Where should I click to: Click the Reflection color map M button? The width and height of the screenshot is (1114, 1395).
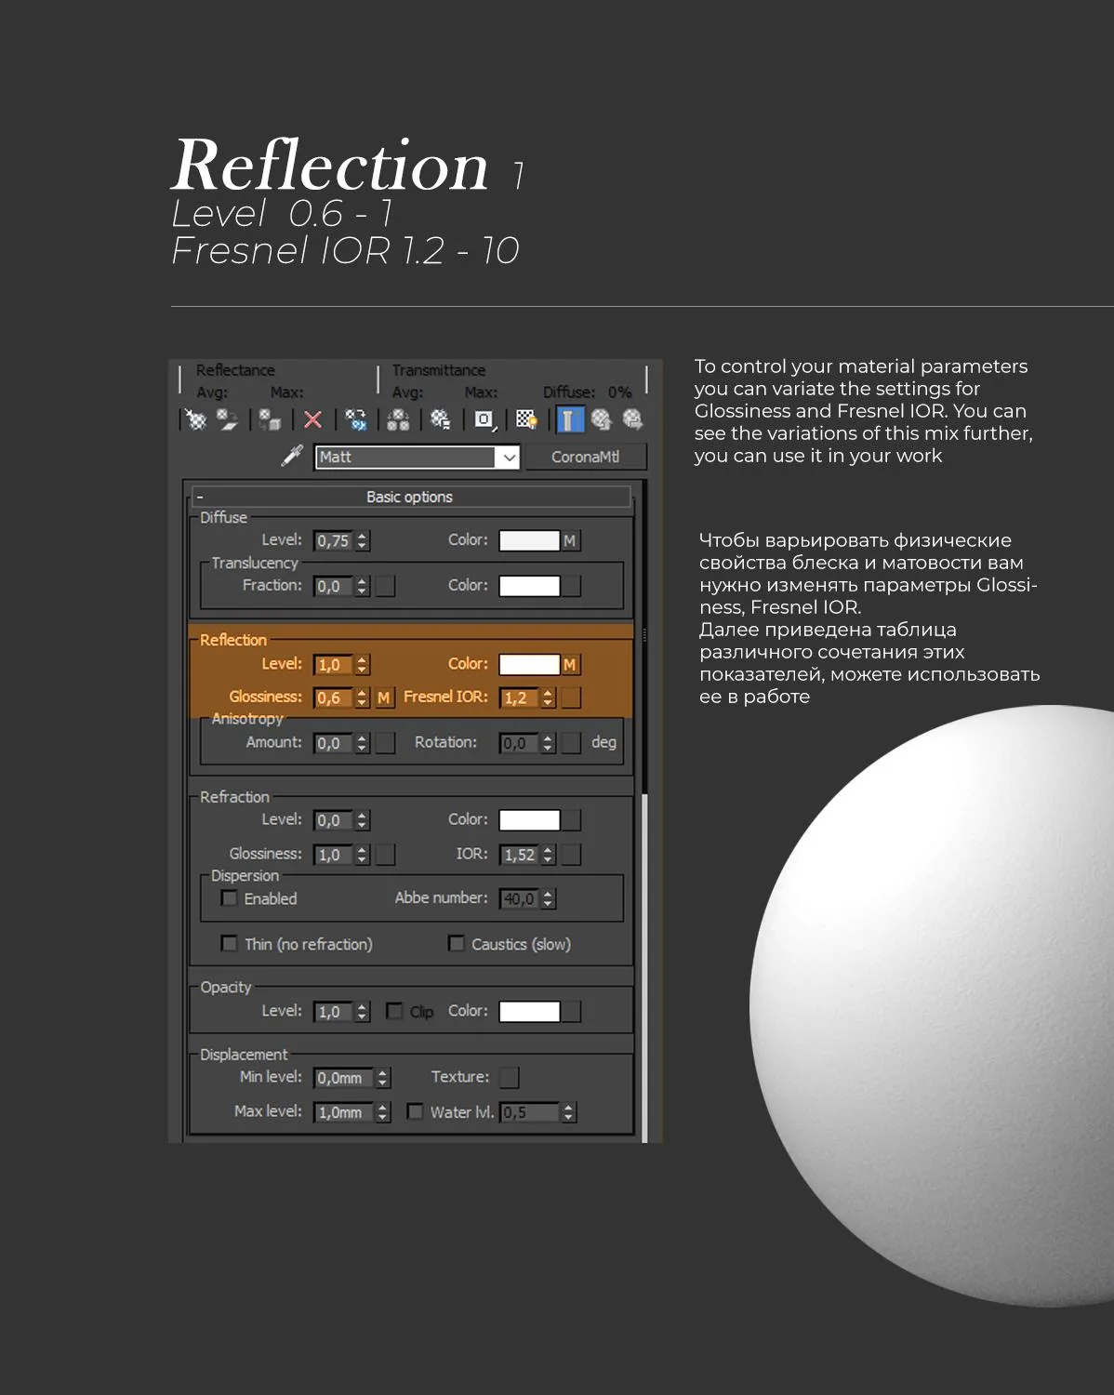(570, 665)
